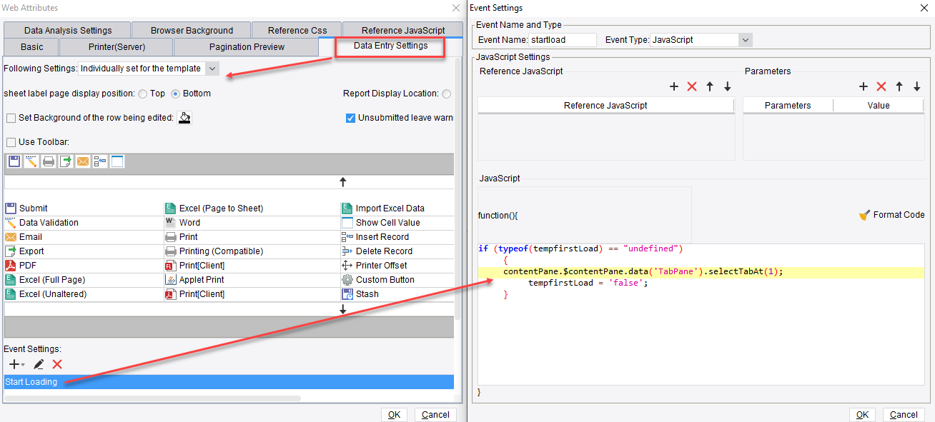Open the add-event plus dropdown under Event Settings
This screenshot has height=422, width=935.
click(x=16, y=364)
